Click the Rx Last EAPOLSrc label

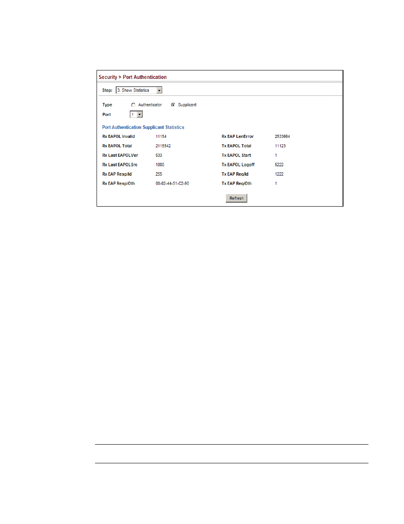point(120,165)
